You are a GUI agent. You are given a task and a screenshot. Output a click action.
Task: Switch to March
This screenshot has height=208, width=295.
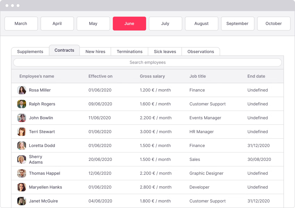pos(21,23)
